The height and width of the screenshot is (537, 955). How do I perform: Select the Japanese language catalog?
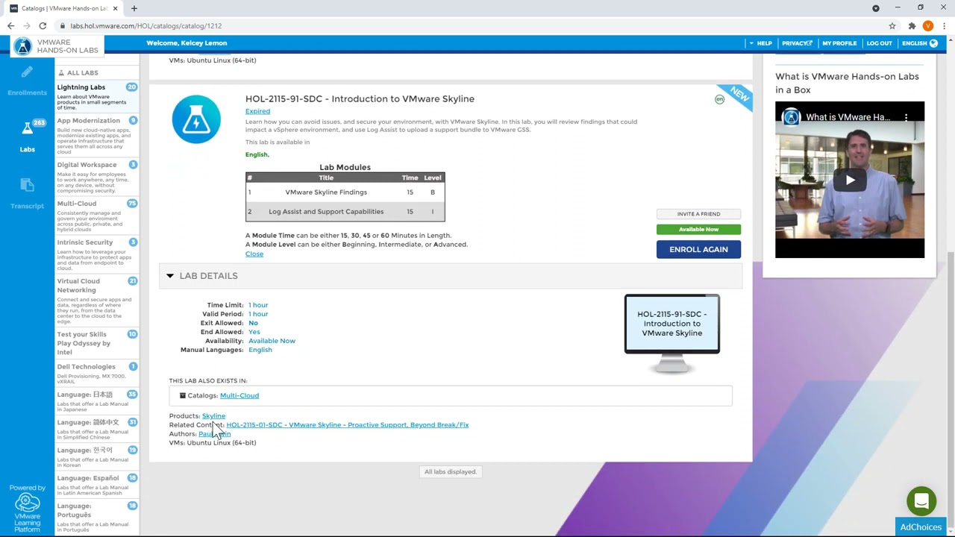(x=97, y=401)
